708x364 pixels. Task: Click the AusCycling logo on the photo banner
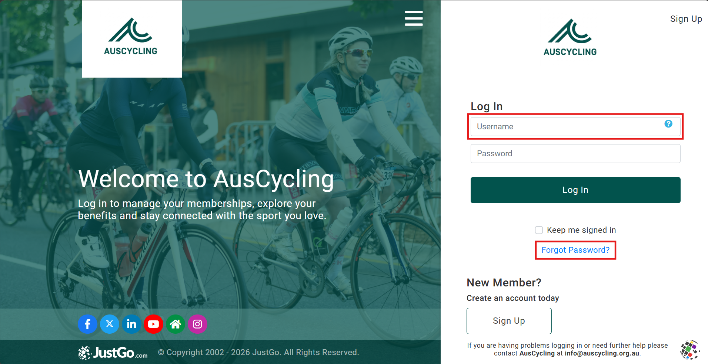[x=131, y=38]
